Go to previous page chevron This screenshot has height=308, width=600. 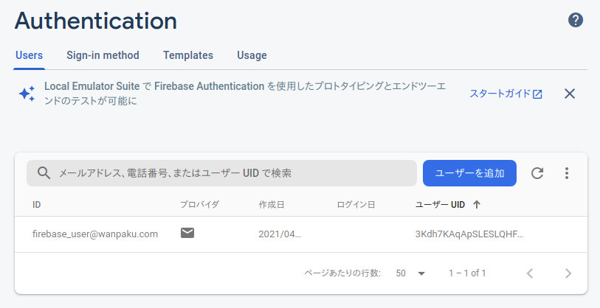pyautogui.click(x=530, y=273)
